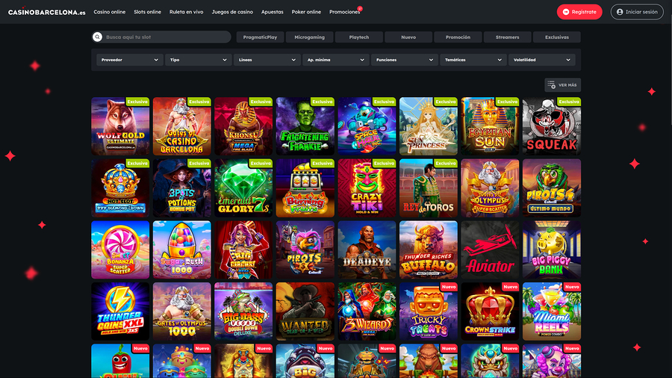
Task: Open Emerald Glory 7s slot
Action: click(243, 188)
